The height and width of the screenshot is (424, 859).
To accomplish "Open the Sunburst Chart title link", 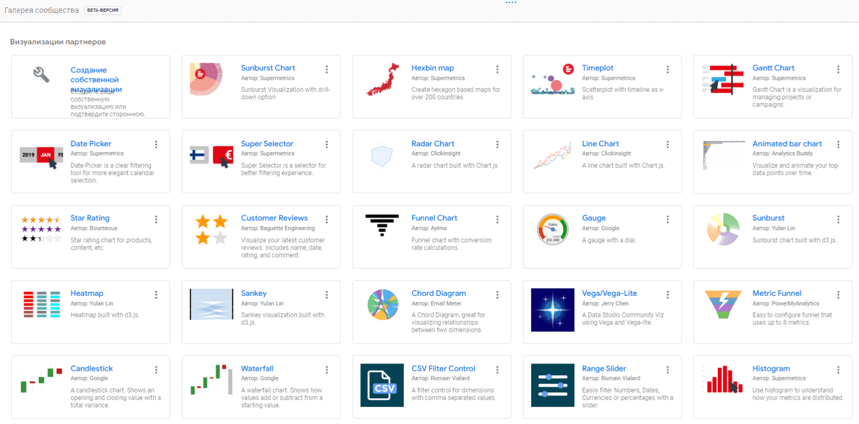I will point(268,68).
